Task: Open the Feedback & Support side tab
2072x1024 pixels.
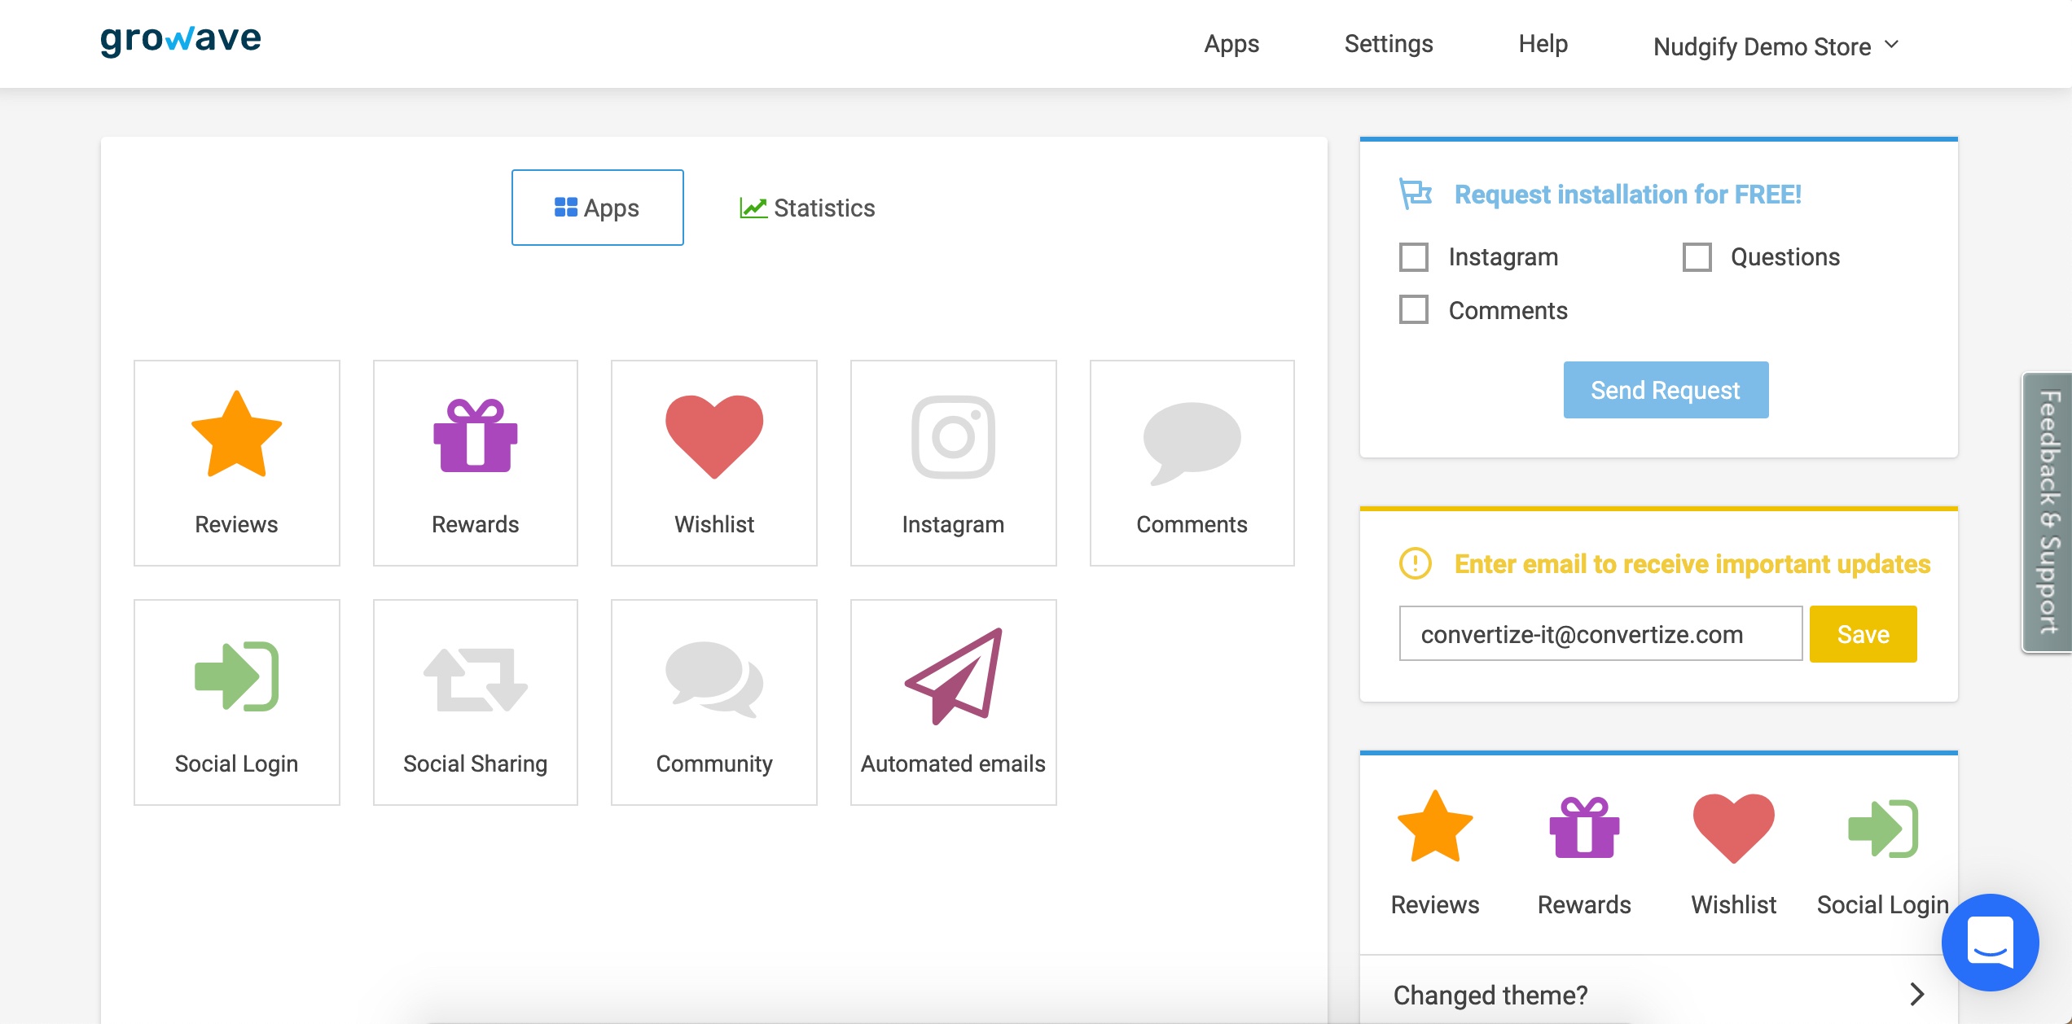Action: 2048,512
